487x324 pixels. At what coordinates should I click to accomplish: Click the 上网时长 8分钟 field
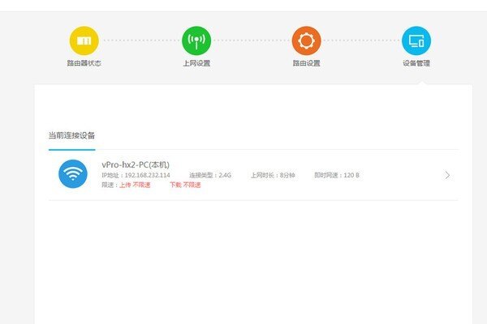(x=273, y=175)
